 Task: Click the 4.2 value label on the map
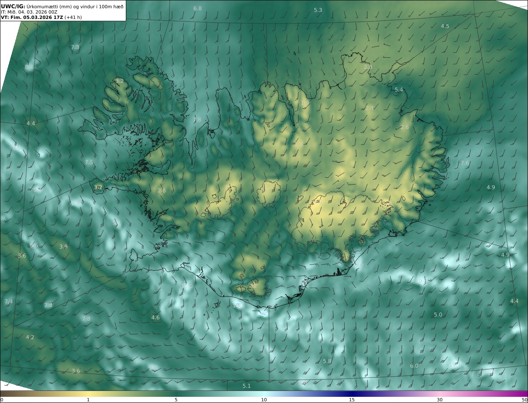click(30, 337)
